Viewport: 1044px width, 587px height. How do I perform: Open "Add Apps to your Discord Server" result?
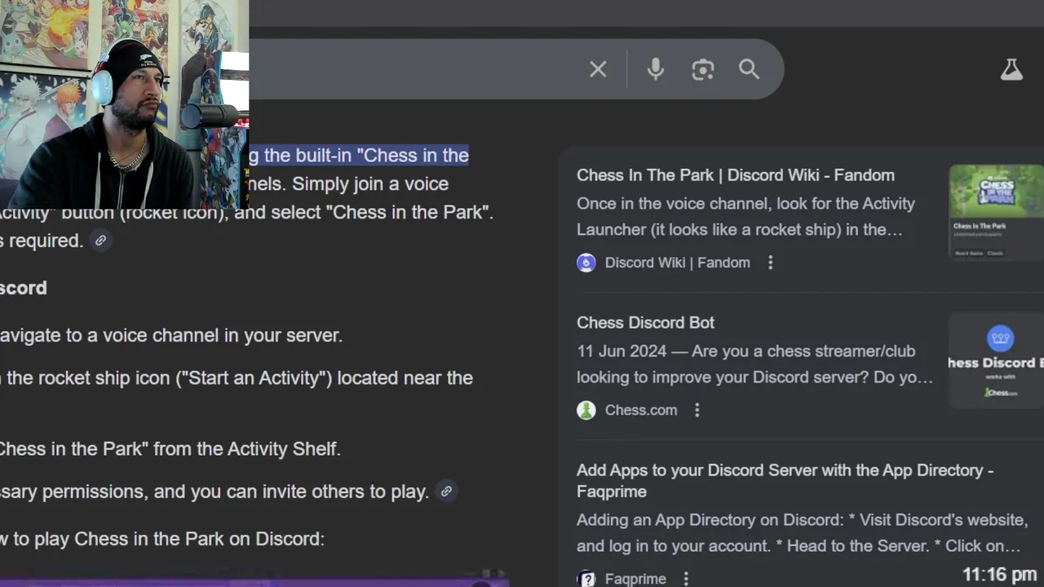[x=785, y=480]
